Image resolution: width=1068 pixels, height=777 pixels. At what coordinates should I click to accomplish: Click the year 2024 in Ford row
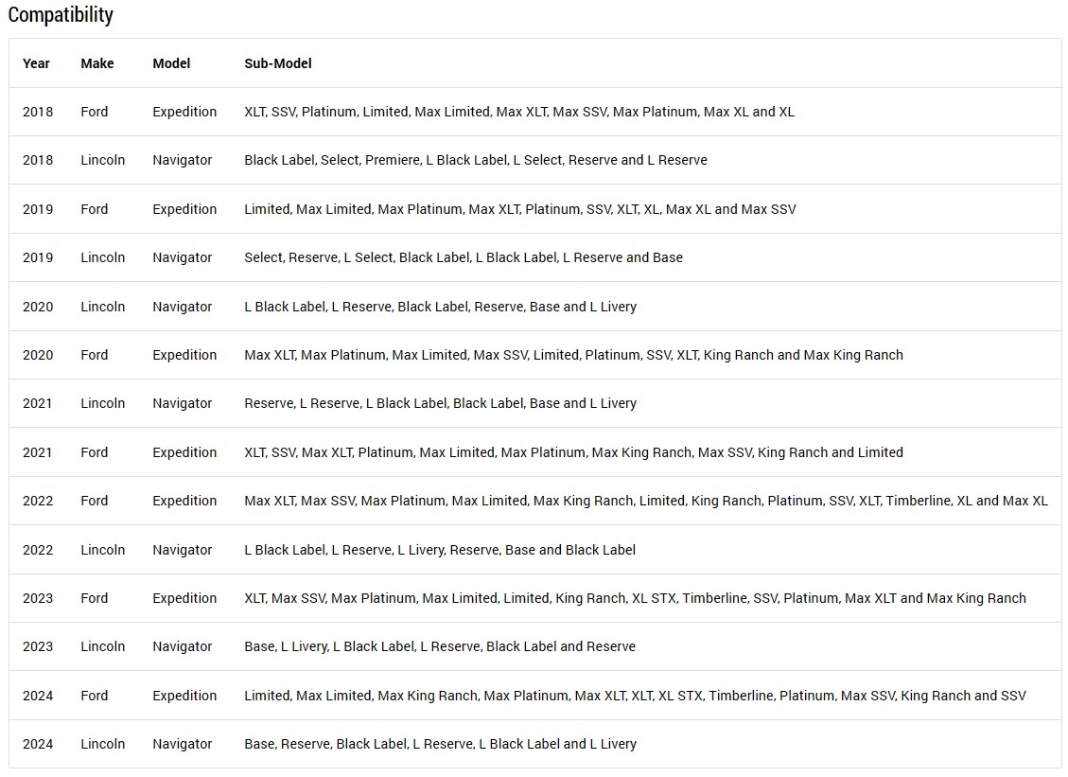(x=38, y=696)
